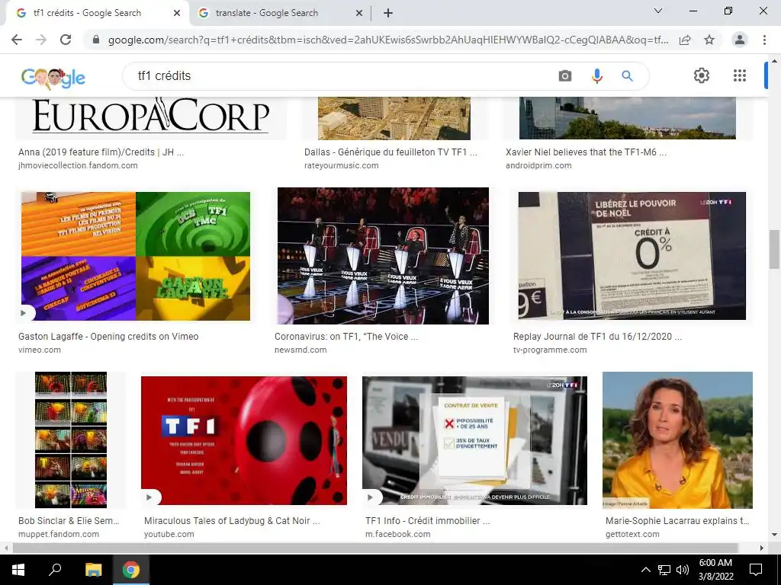Open Replay Journal de TF1 link
Image resolution: width=781 pixels, height=585 pixels.
(x=598, y=336)
